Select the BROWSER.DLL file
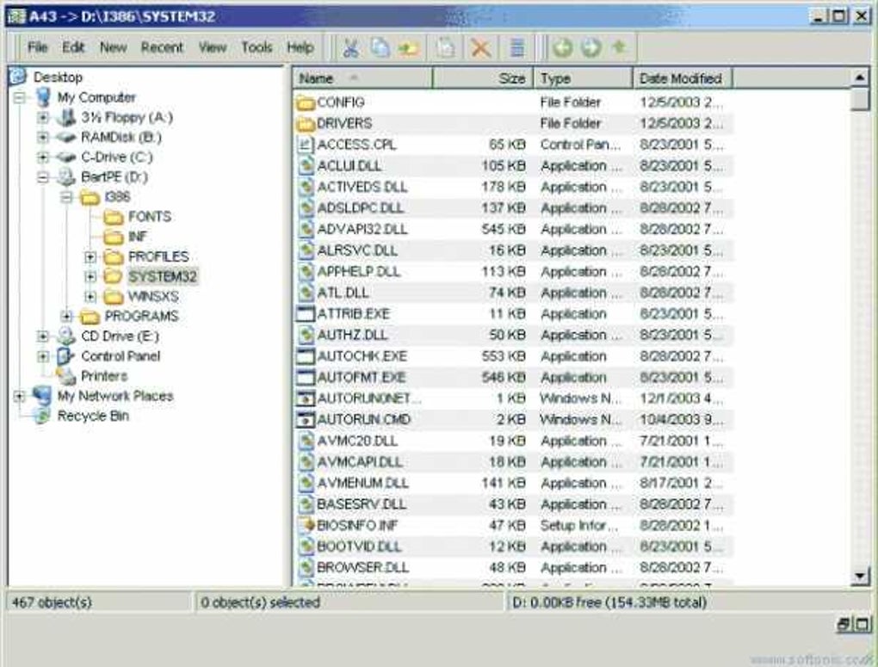 (513, 567)
